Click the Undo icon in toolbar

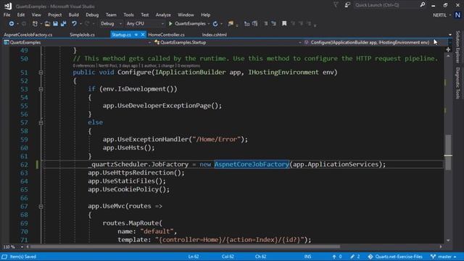tap(74, 24)
